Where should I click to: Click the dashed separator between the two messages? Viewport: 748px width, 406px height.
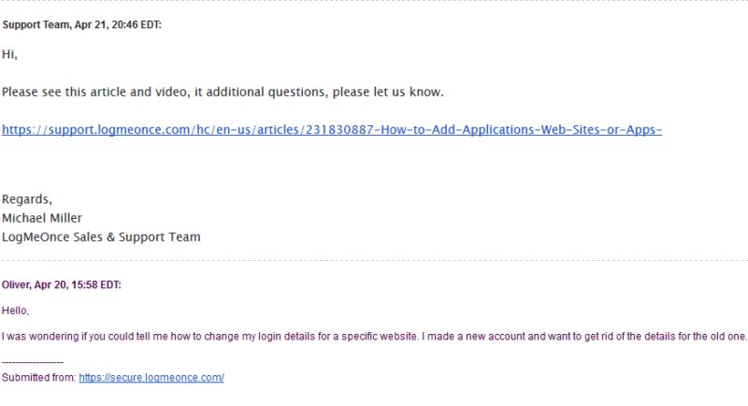pos(374,260)
